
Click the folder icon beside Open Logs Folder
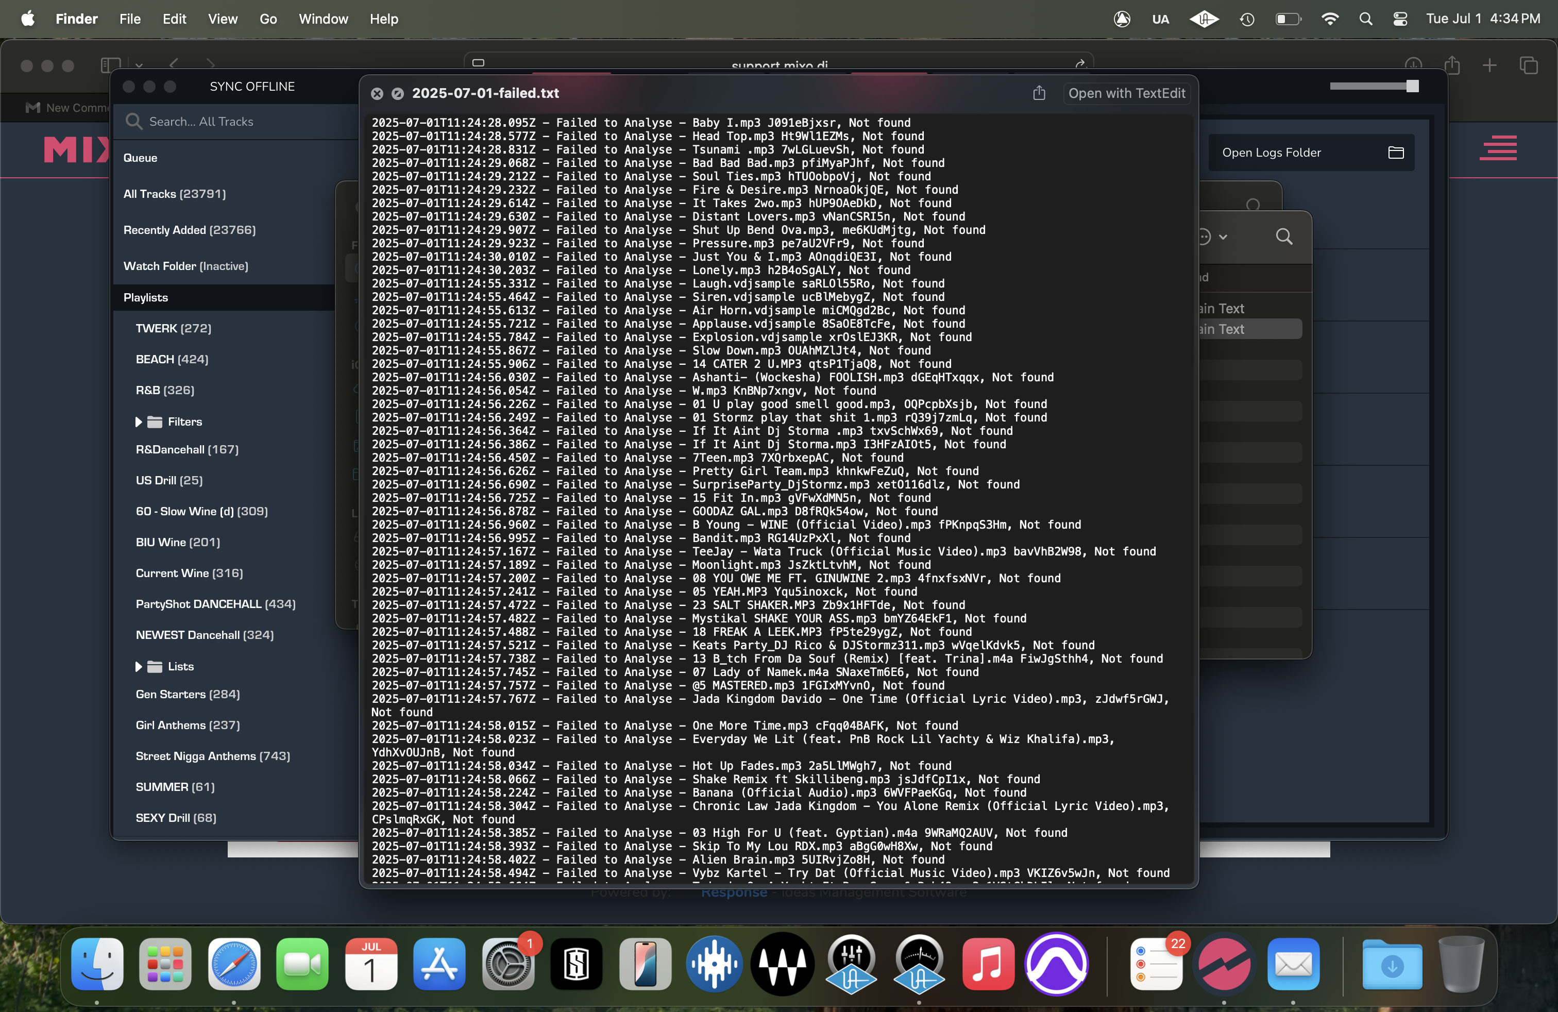tap(1396, 153)
